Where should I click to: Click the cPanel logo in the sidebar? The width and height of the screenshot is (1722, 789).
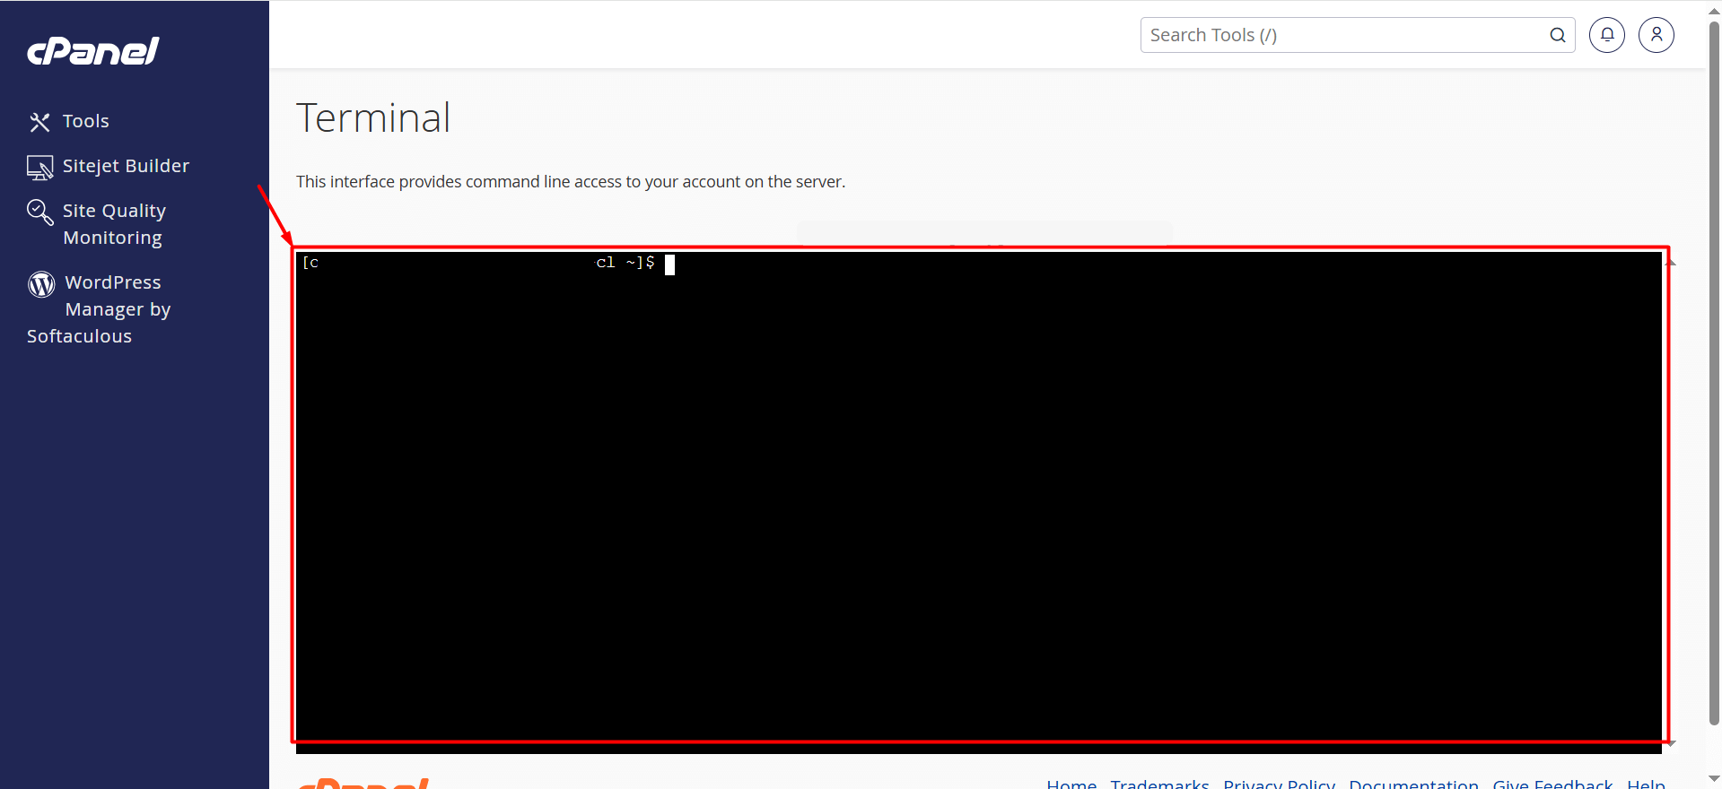(92, 51)
